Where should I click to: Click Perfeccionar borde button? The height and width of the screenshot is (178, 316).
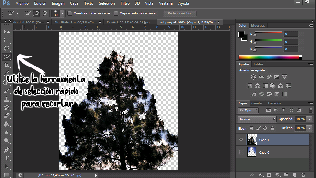pos(180,13)
